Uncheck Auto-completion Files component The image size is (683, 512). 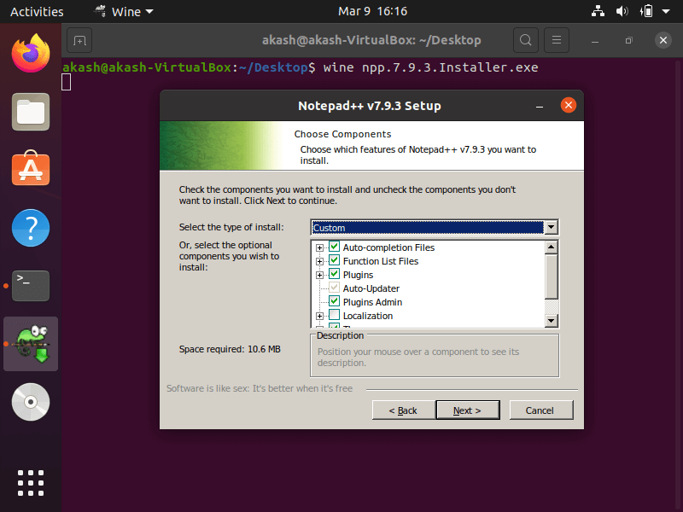coord(334,247)
